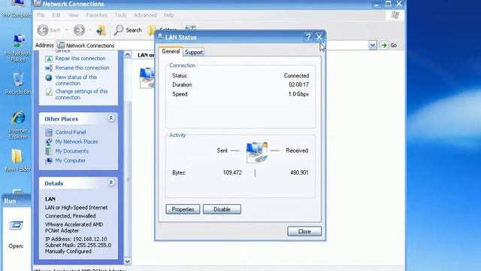Click the Network Connections title bar icon
This screenshot has height=271, width=481.
click(38, 3)
